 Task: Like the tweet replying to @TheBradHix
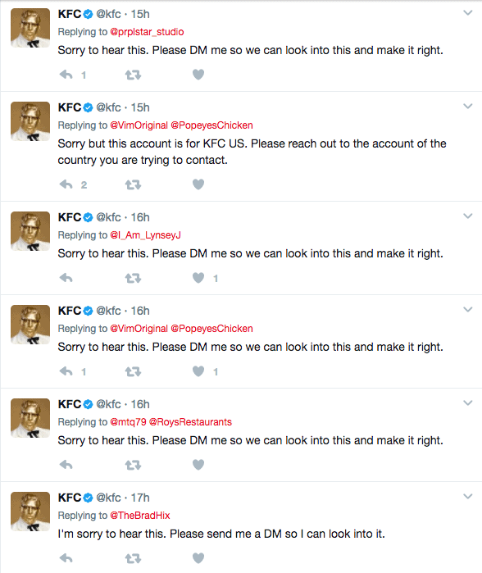click(x=198, y=558)
